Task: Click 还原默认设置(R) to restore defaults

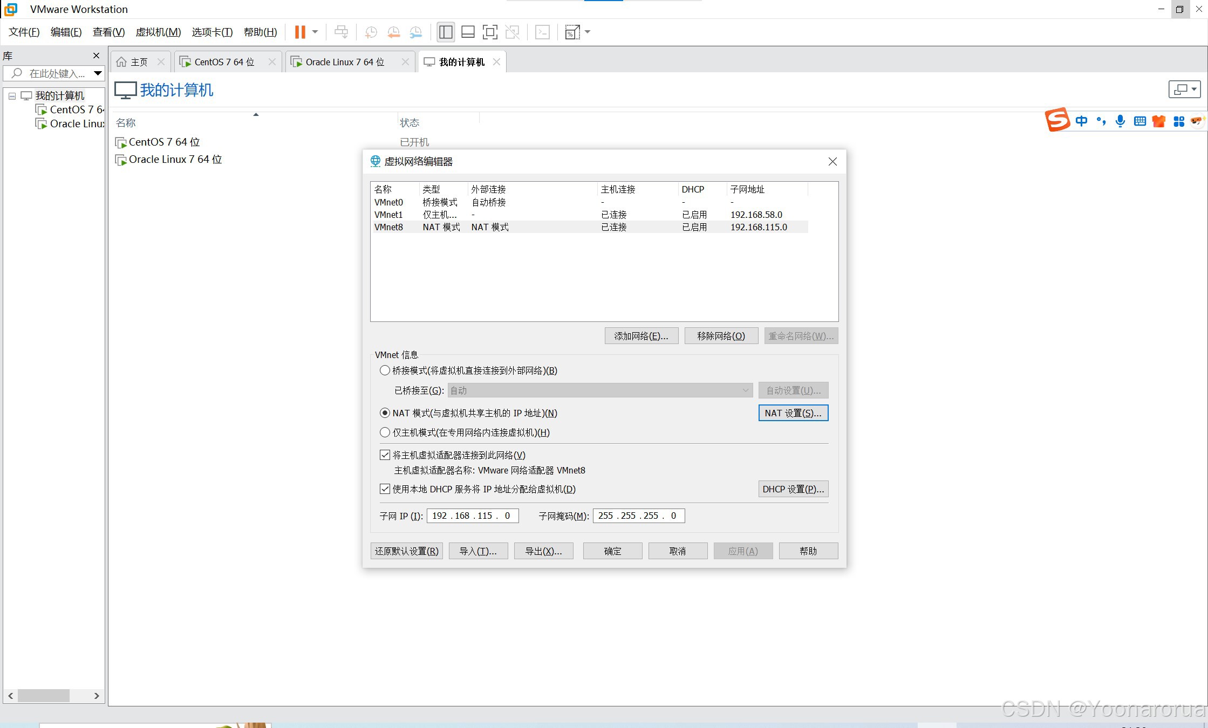Action: pyautogui.click(x=406, y=551)
